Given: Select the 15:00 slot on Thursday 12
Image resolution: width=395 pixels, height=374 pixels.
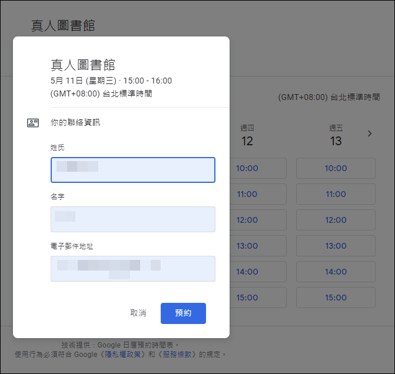Looking at the screenshot, I should tap(257, 298).
